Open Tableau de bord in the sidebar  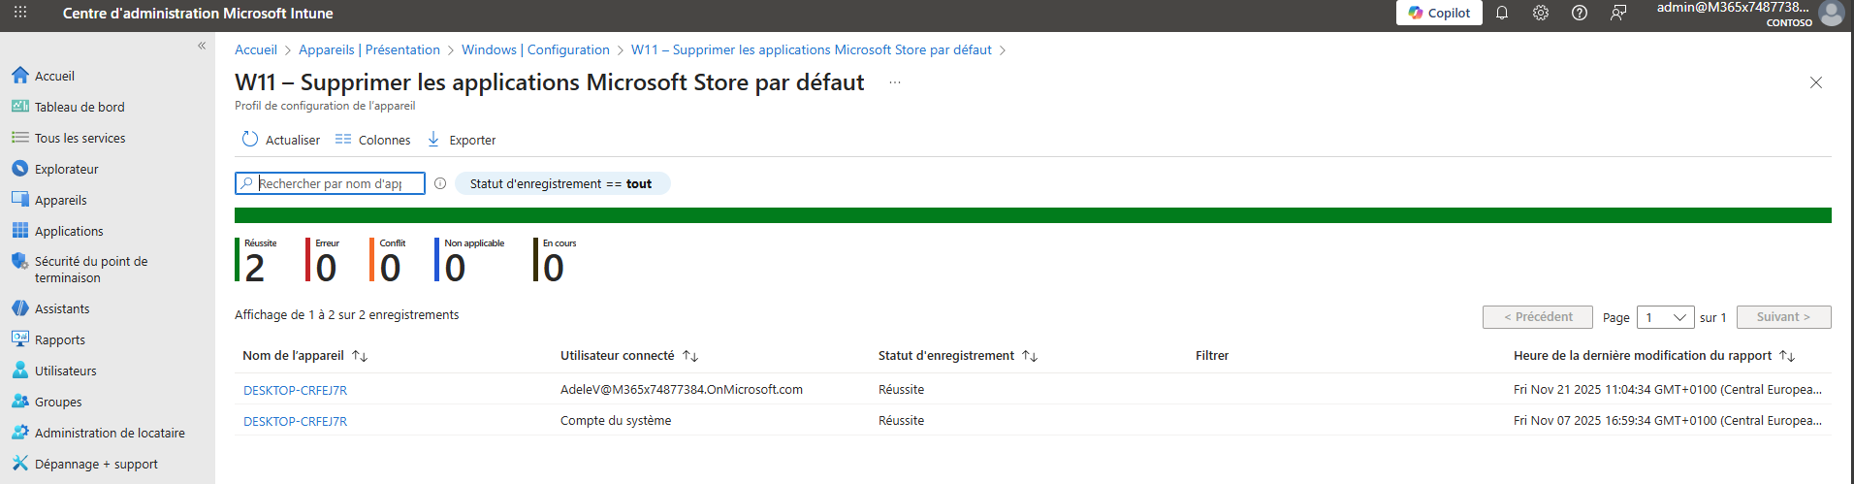click(80, 107)
